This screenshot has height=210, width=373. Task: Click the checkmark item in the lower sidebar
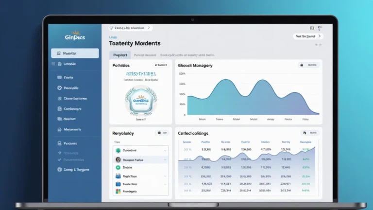tap(60, 159)
